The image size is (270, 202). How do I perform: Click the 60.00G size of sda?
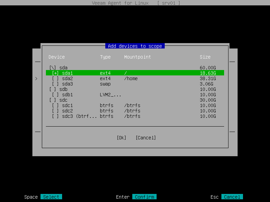(208, 68)
